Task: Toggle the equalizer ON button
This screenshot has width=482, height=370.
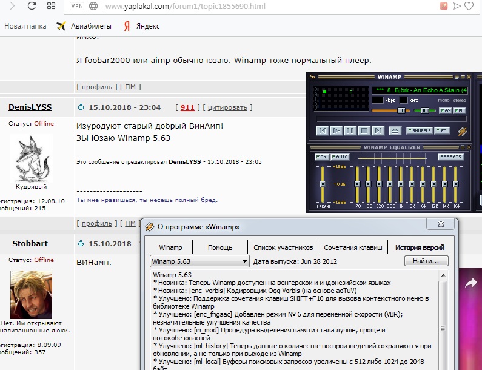Action: pyautogui.click(x=321, y=156)
